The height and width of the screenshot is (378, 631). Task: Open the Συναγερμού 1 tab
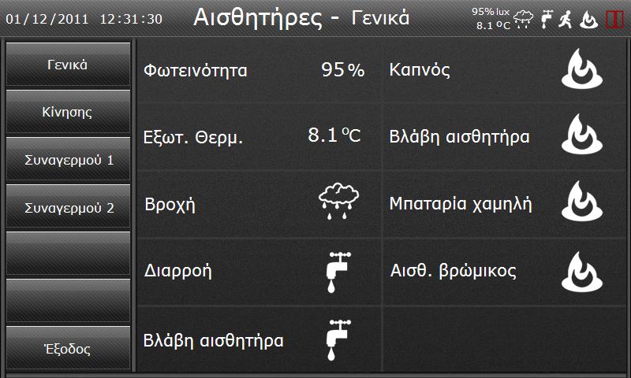(x=68, y=159)
